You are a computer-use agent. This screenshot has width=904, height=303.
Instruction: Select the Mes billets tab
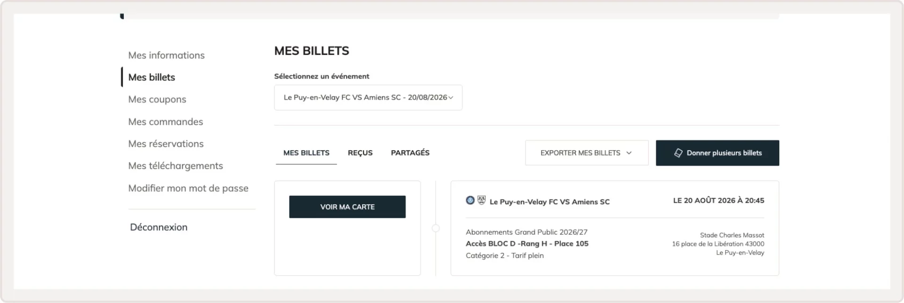click(307, 153)
